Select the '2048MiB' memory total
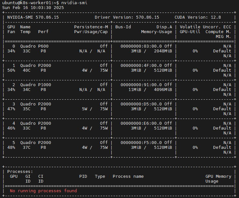 pos(163,51)
